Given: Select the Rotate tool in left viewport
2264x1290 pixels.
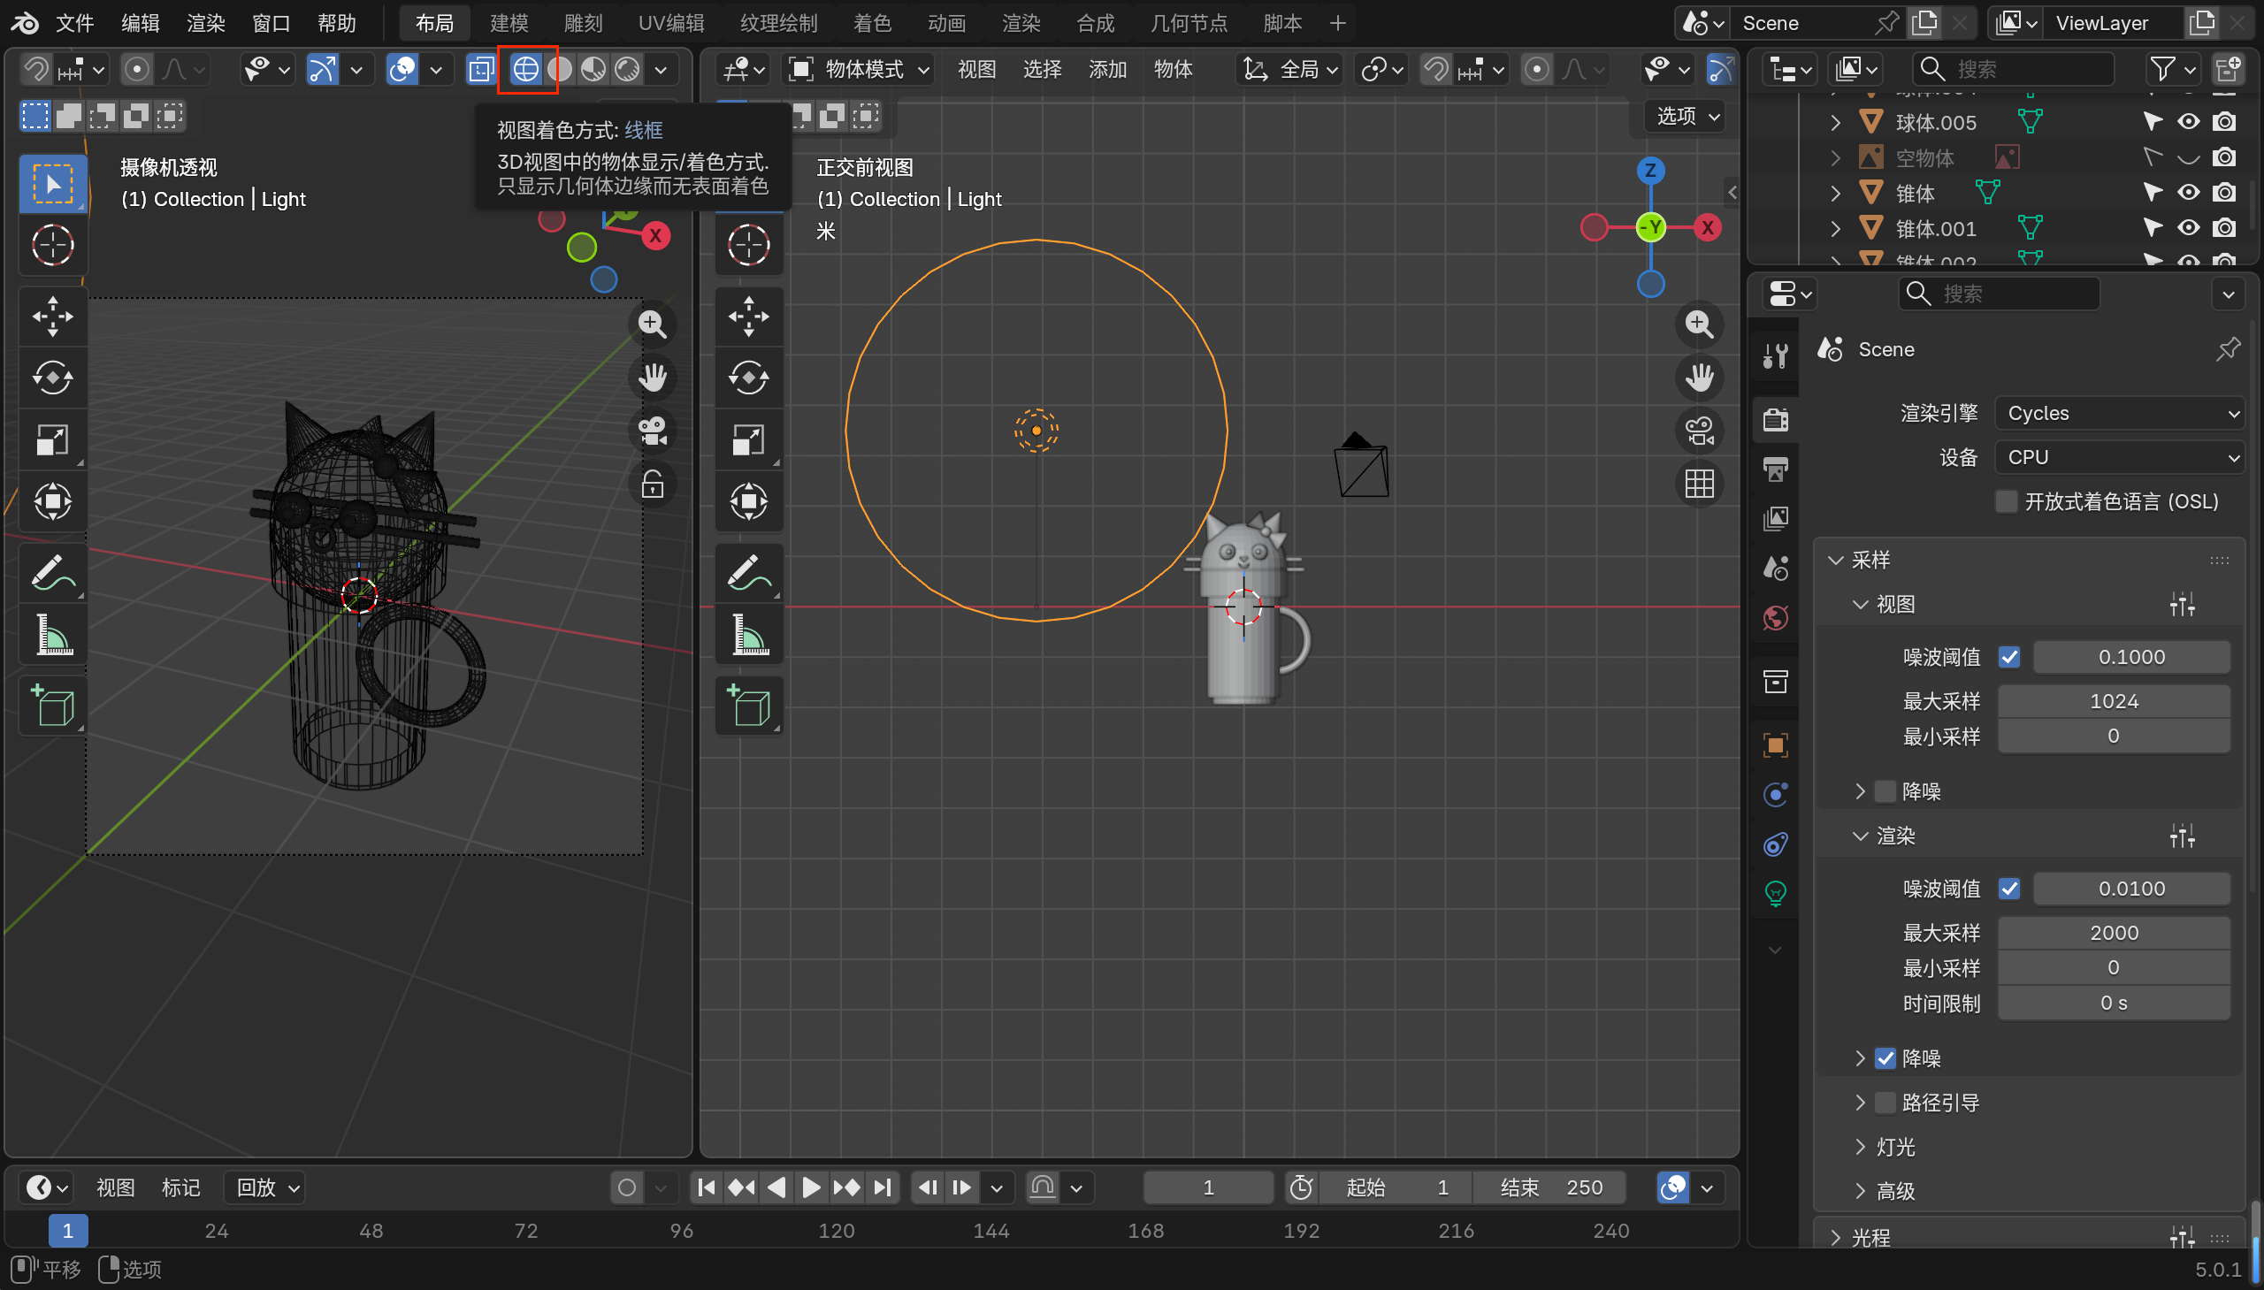Looking at the screenshot, I should (52, 378).
